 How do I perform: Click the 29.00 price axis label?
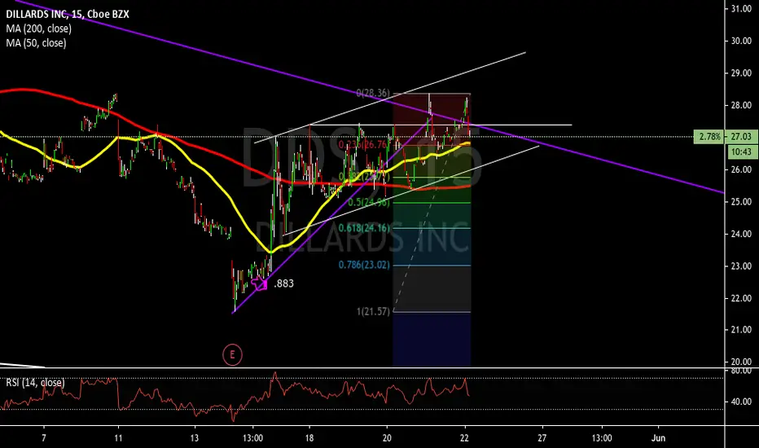tap(741, 73)
